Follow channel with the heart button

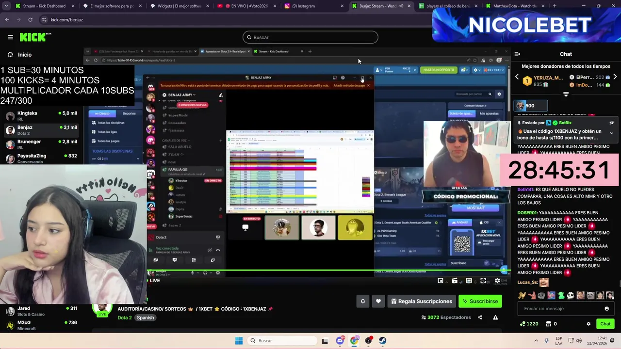coord(378,301)
